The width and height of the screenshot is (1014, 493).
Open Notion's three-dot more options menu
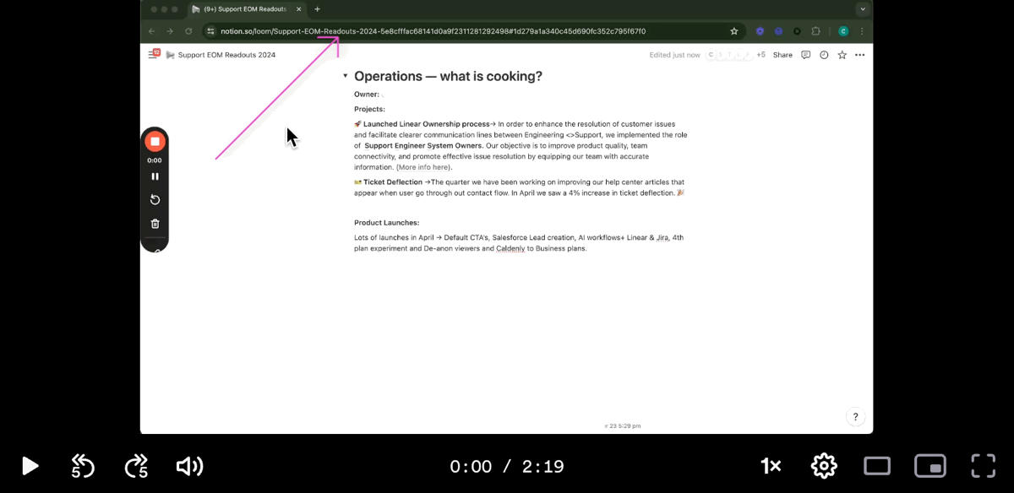(859, 55)
